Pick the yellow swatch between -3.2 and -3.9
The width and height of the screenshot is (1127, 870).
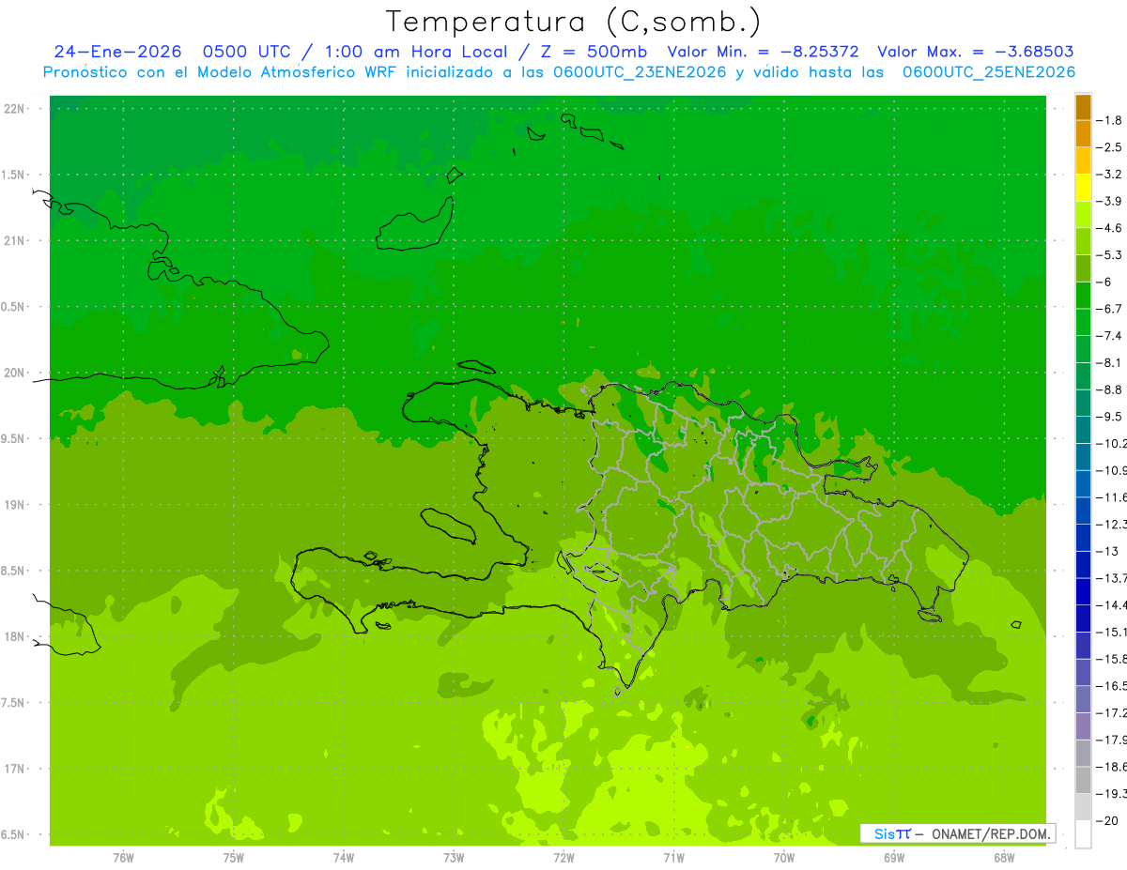click(1083, 188)
